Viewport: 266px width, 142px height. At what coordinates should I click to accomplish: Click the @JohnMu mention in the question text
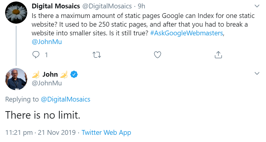pos(47,42)
